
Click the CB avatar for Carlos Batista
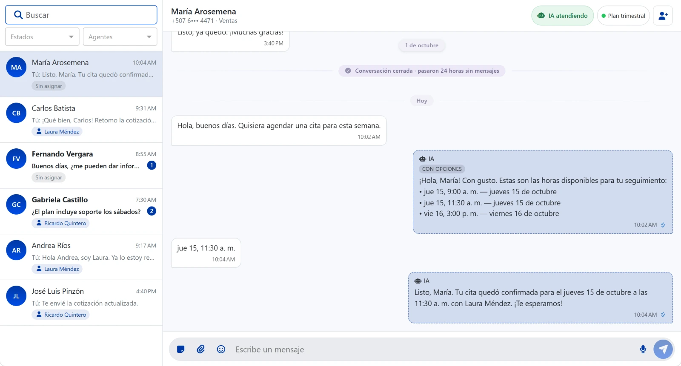point(16,113)
